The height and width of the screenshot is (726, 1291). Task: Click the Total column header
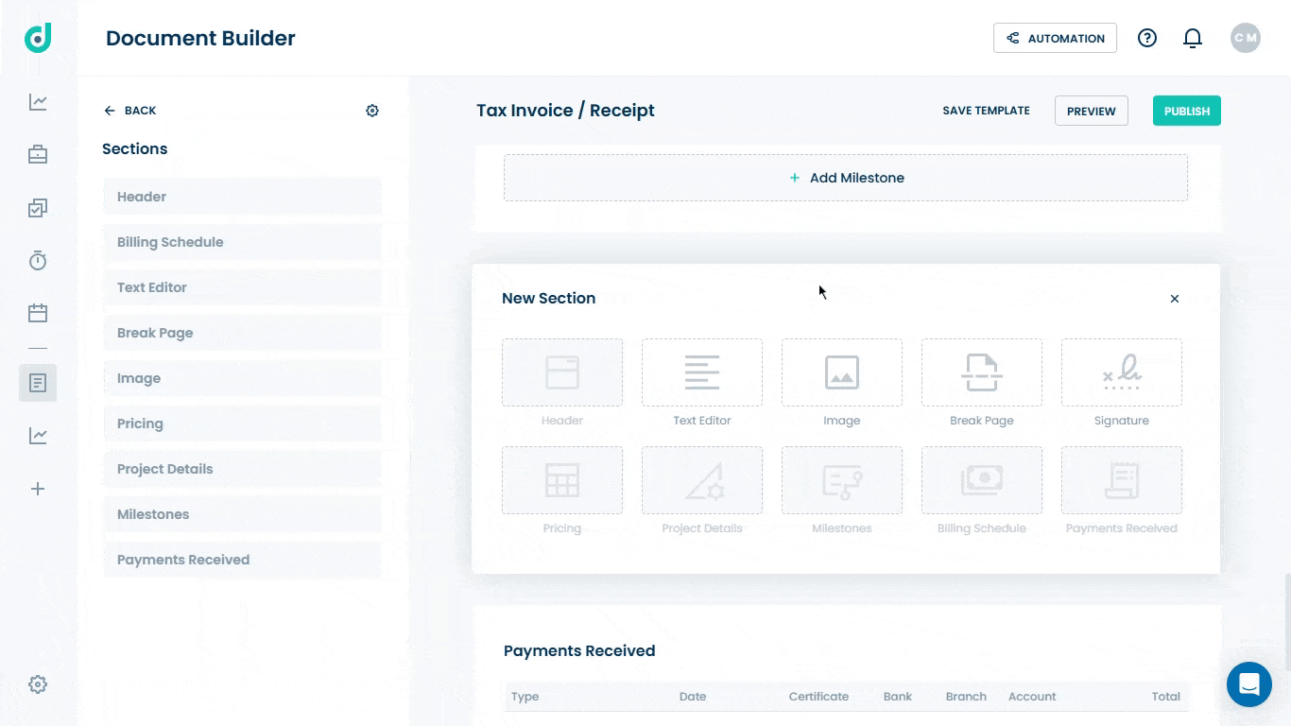coord(1166,697)
